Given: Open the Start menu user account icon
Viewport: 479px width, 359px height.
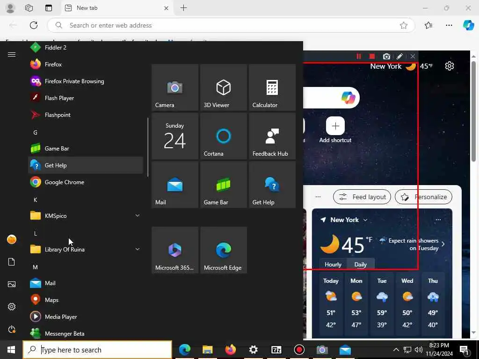Looking at the screenshot, I should pos(12,239).
